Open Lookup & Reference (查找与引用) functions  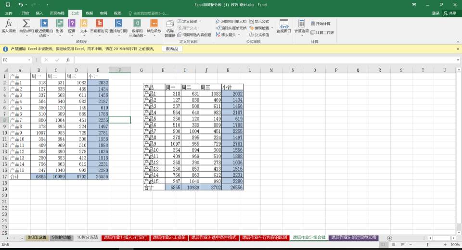click(x=118, y=26)
